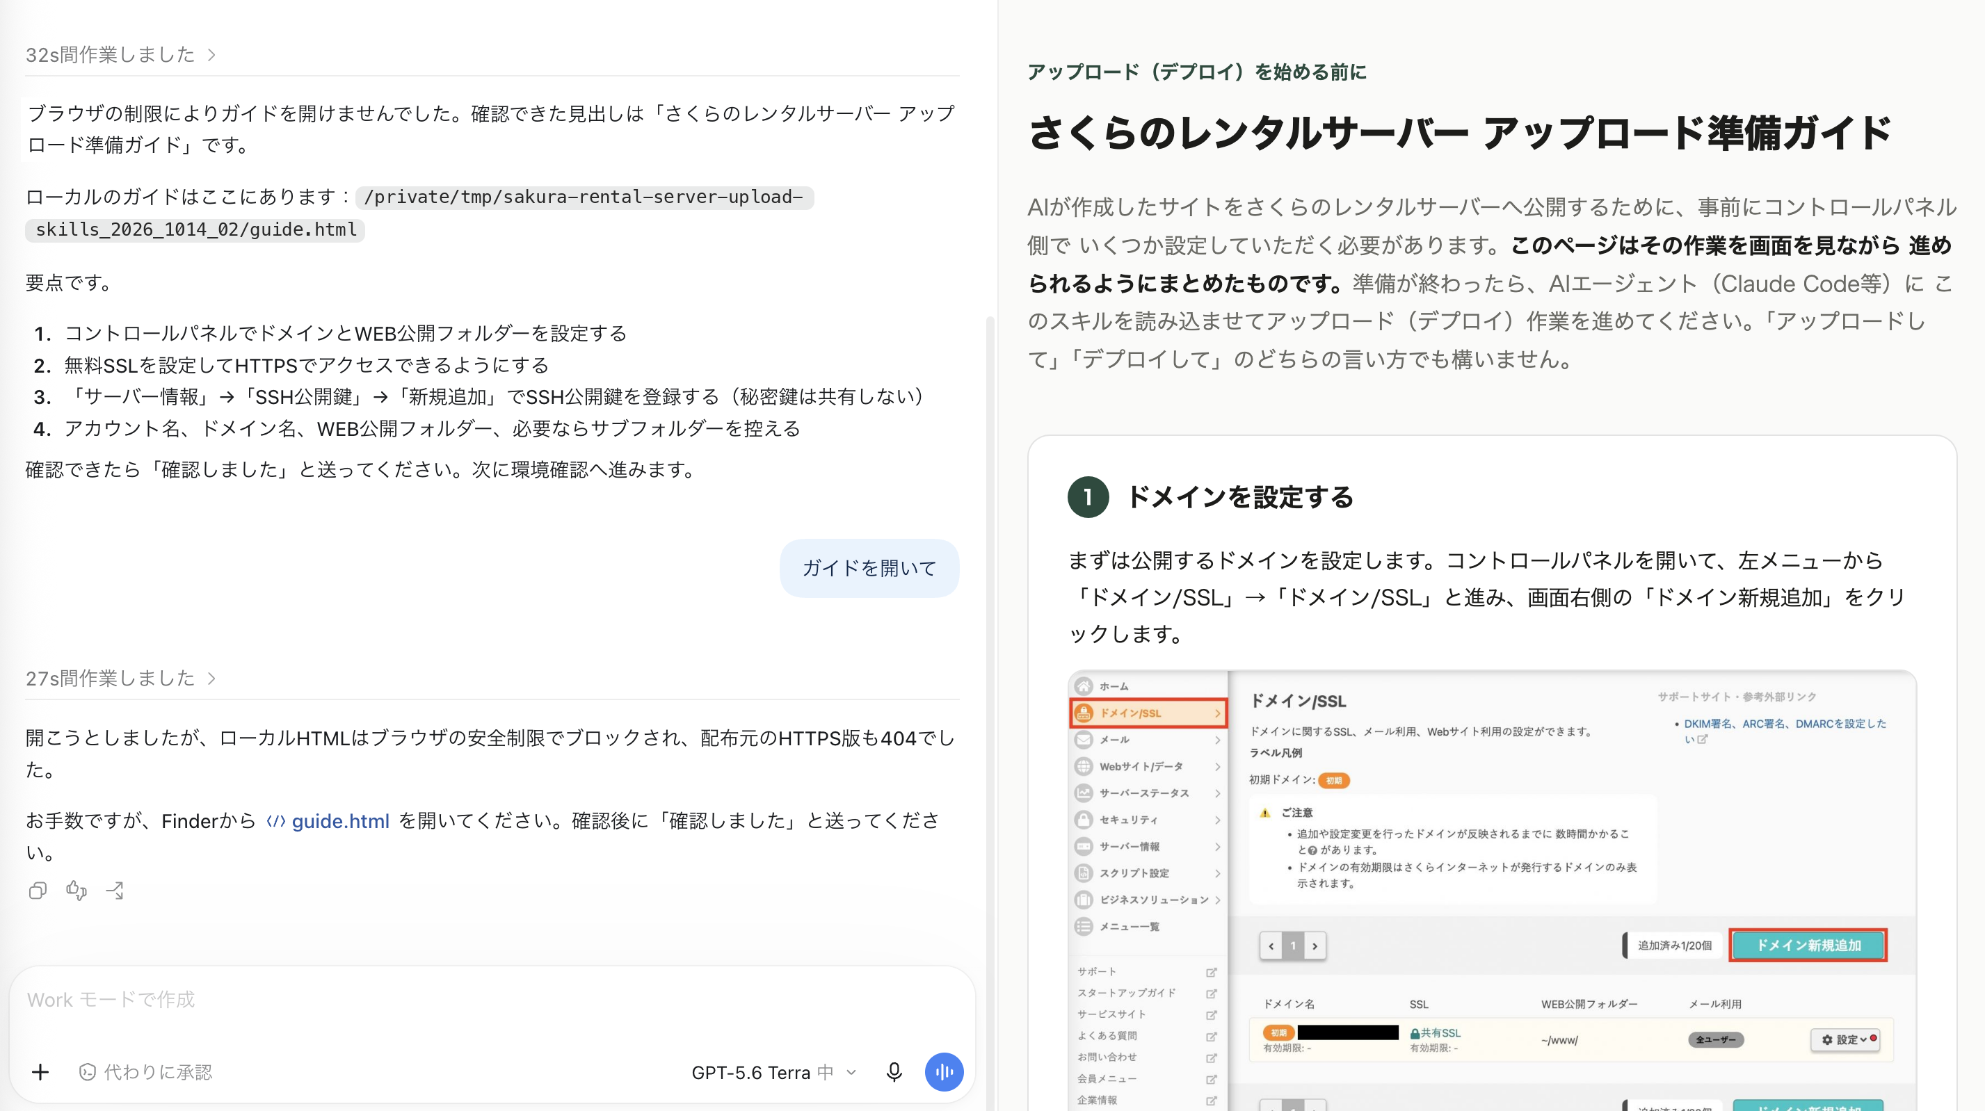
Task: Select スクリプト設定 in the guide sidebar
Action: (x=1148, y=873)
